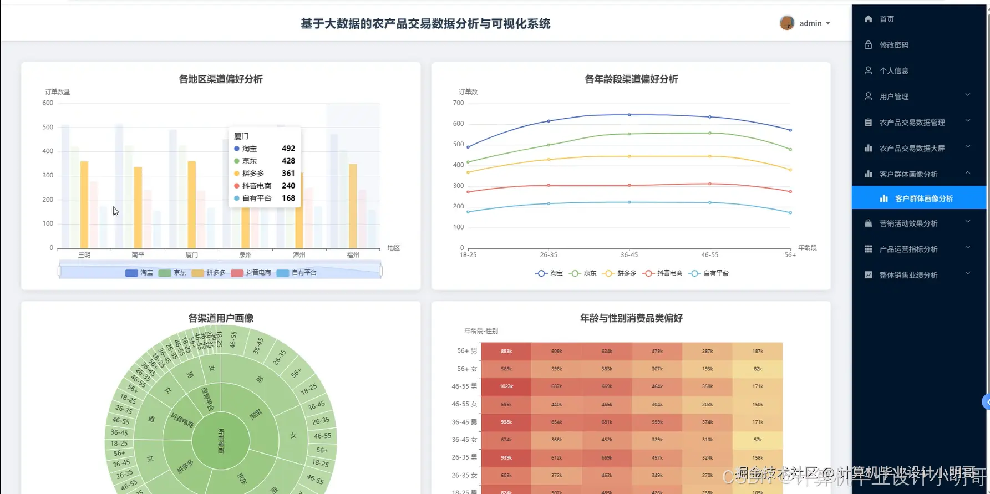The image size is (990, 494).
Task: Toggle 自有平台 series in the regional bar chart legend
Action: click(296, 273)
